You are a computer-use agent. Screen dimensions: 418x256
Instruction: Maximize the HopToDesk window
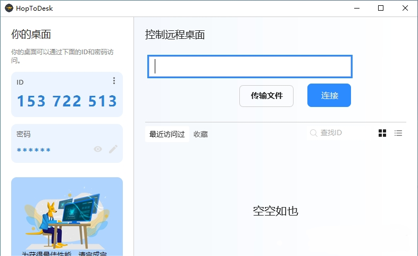381,9
